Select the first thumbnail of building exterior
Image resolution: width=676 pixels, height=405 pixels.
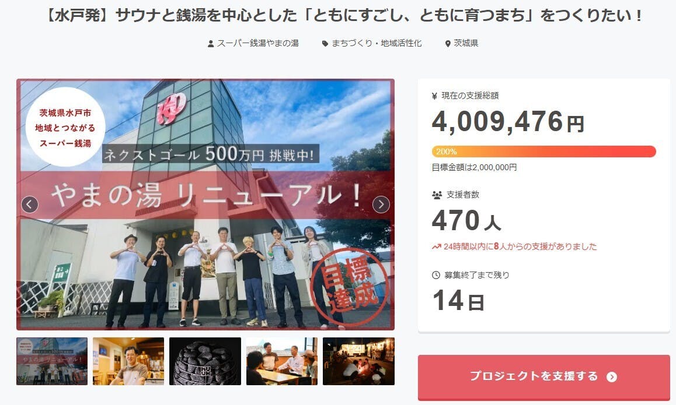pos(52,361)
